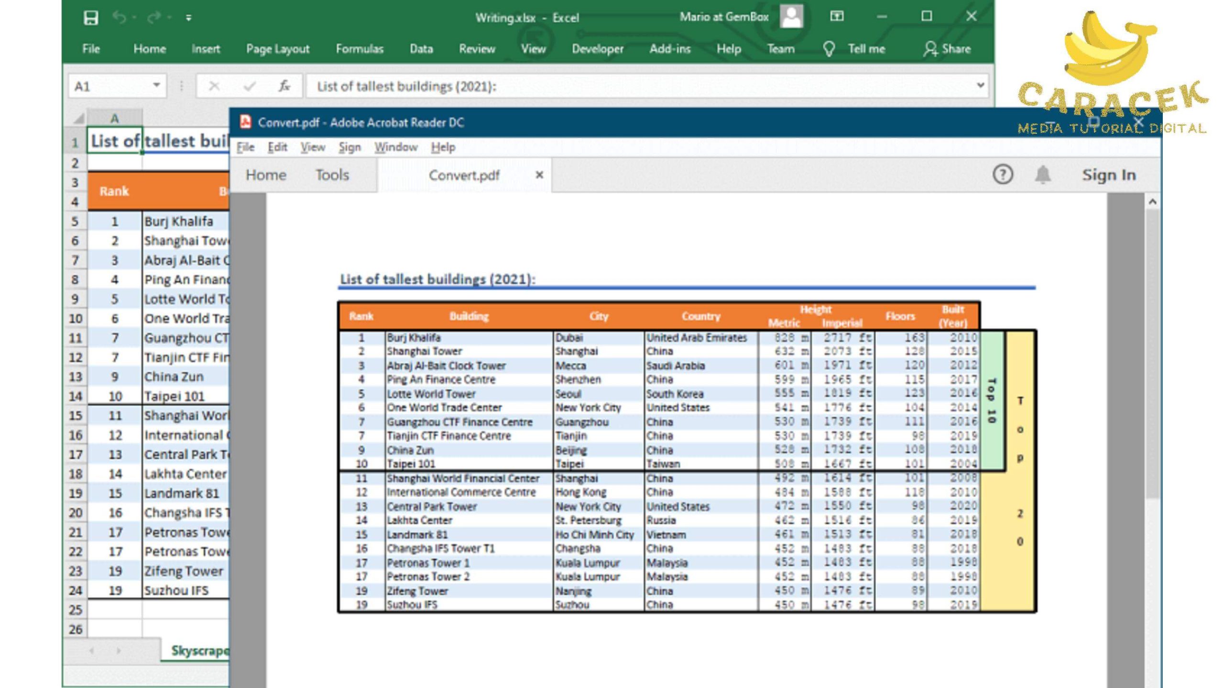Screen dimensions: 1224x688
Task: Click the next sheet navigation arrow
Action: click(119, 651)
